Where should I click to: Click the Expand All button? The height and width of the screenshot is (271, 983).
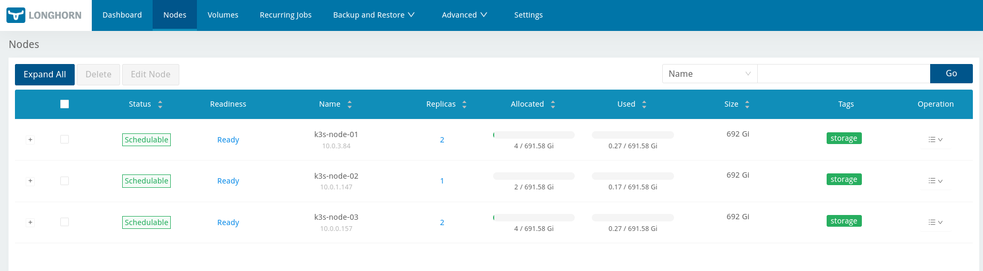[x=45, y=75]
